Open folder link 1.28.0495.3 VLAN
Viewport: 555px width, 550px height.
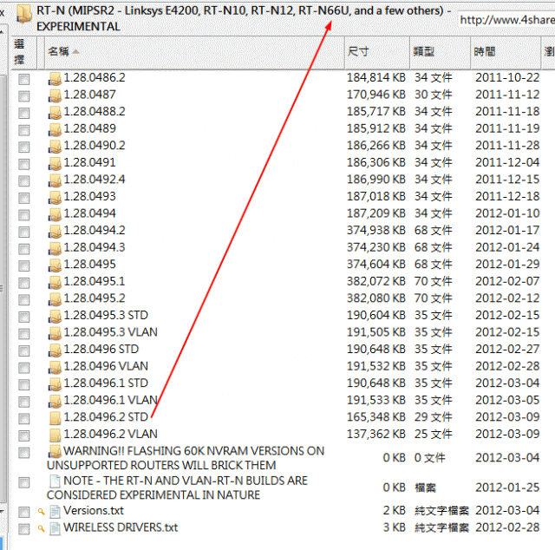coord(110,332)
